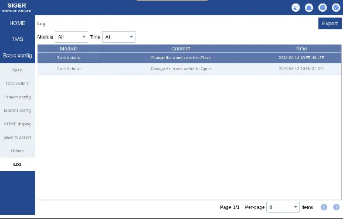Select the Others submenu item
The width and height of the screenshot is (343, 219).
tap(18, 151)
